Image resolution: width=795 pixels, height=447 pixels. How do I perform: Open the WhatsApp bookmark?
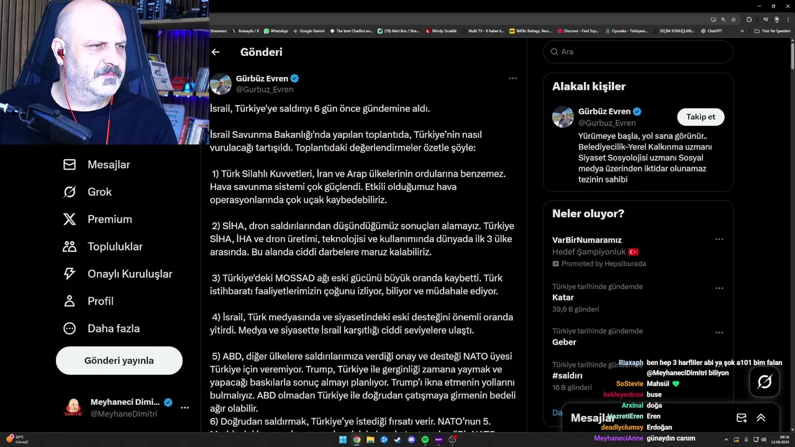coord(276,30)
